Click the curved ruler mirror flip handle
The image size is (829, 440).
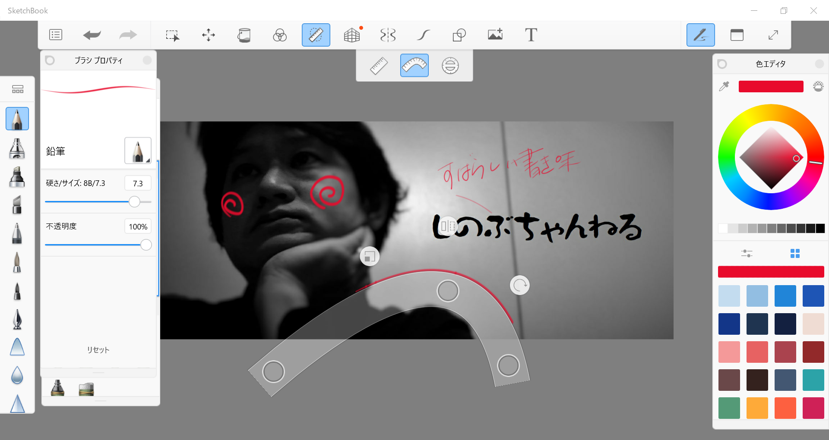pyautogui.click(x=448, y=226)
